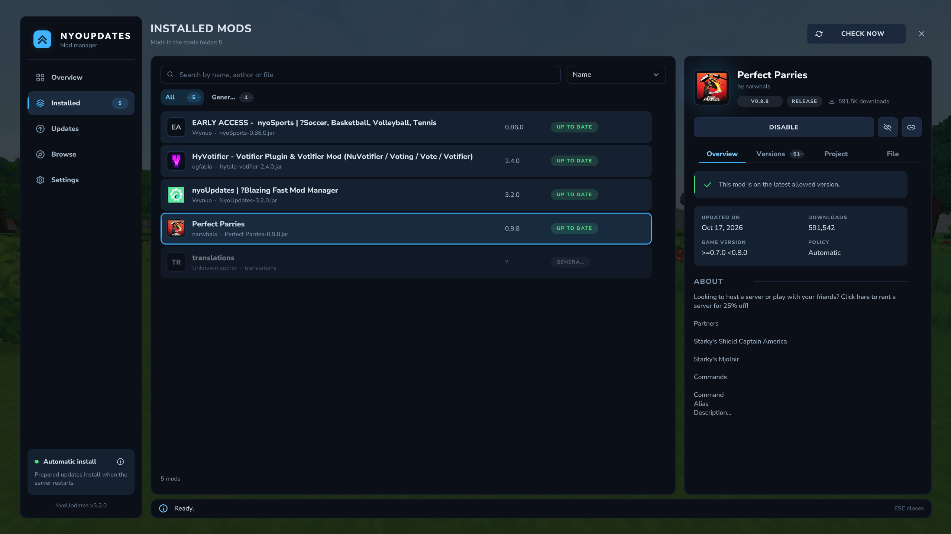The image size is (951, 534).
Task: Click the search magnifier icon
Action: tap(170, 75)
